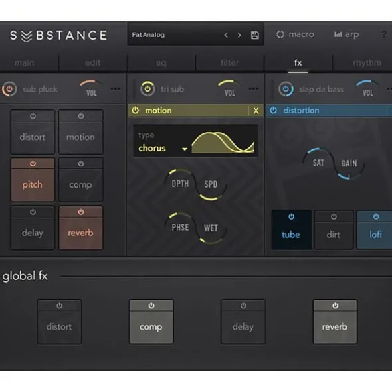Toggle the distortion effect power button
The image size is (392, 392).
coord(273,110)
